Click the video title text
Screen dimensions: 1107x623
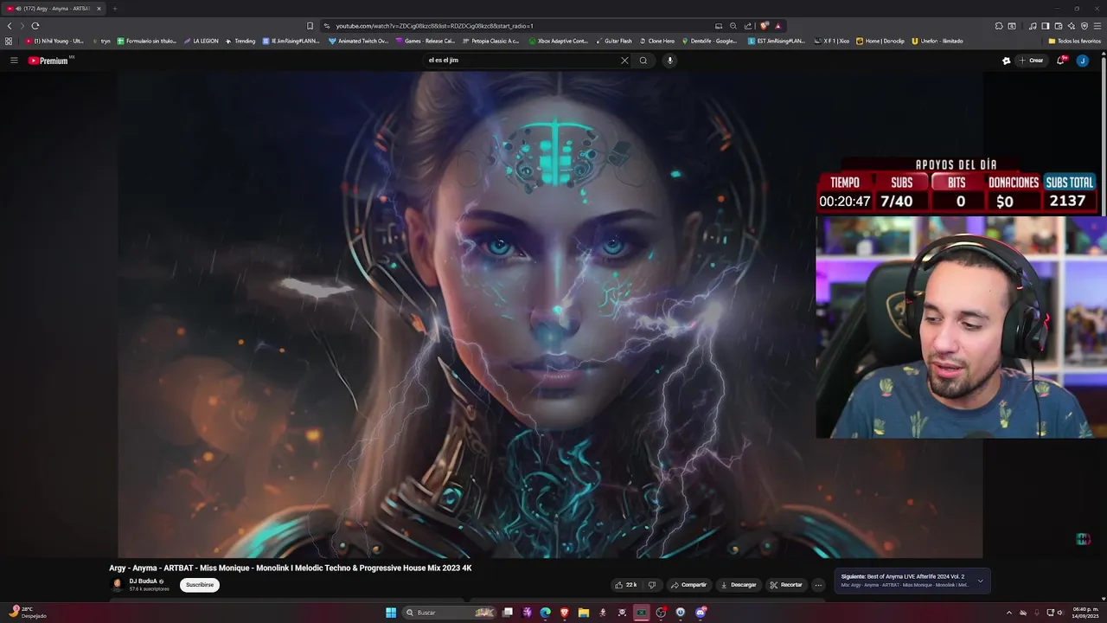[x=291, y=568]
